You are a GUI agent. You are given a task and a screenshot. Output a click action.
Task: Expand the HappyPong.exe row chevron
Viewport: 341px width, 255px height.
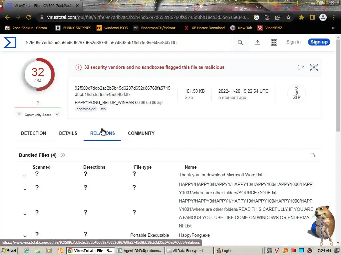pos(25,236)
